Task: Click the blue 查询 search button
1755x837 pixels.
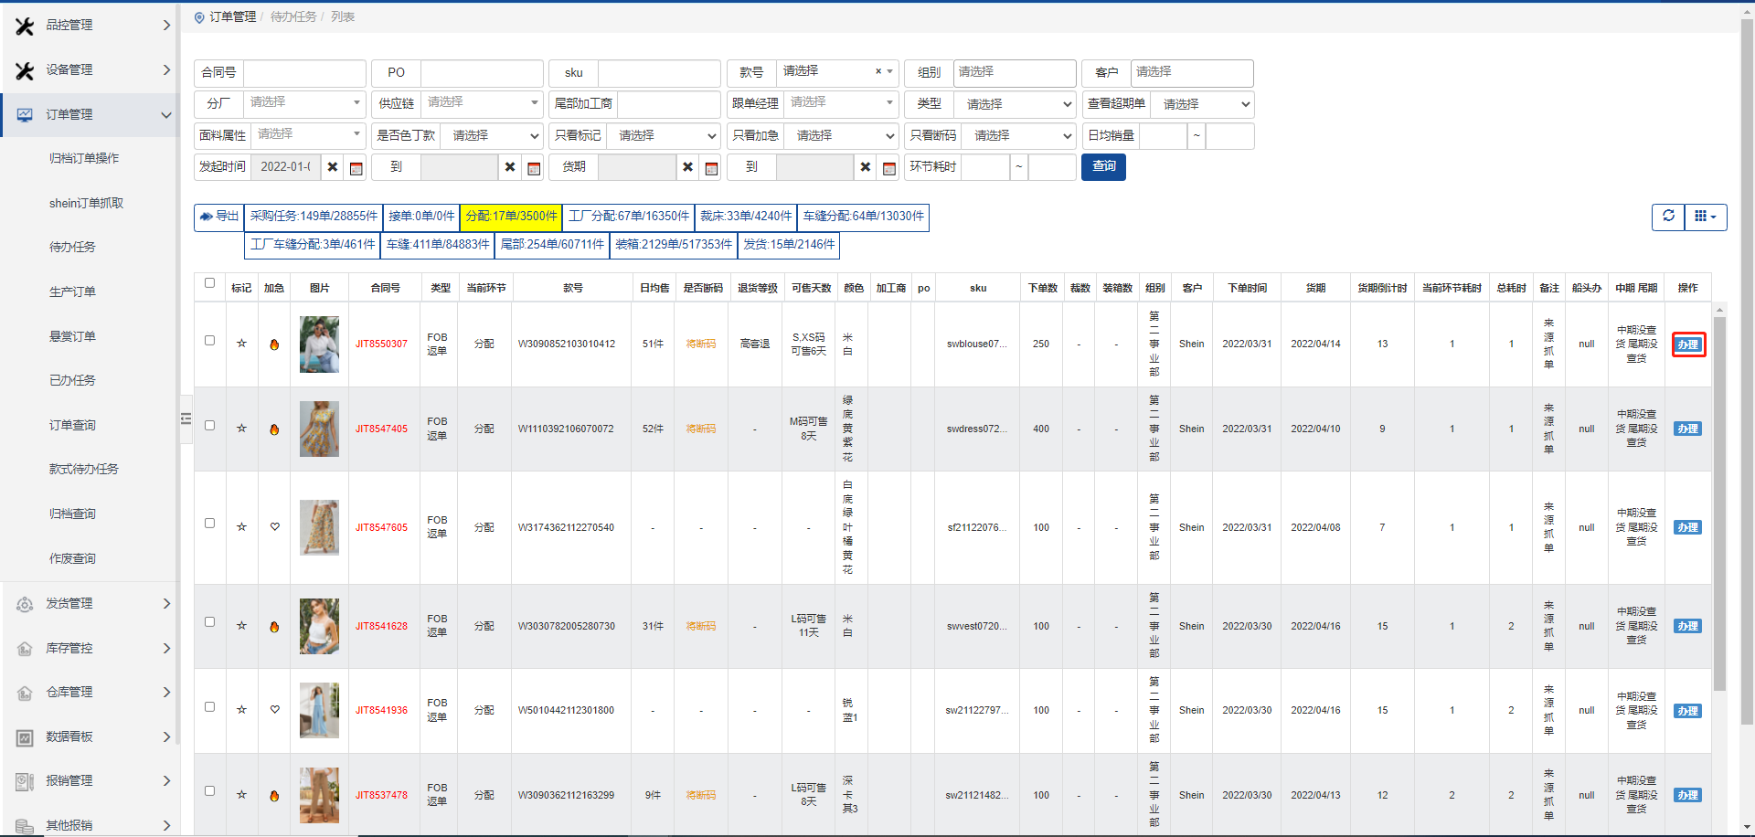Action: [1103, 166]
